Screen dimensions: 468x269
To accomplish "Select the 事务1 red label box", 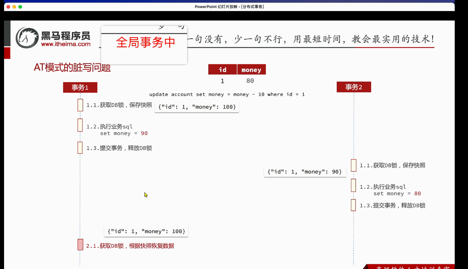I will point(80,87).
